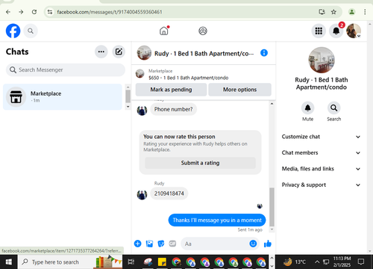Viewport: 373px width, 269px height.
Task: Expand the Chat members section
Action: [321, 152]
